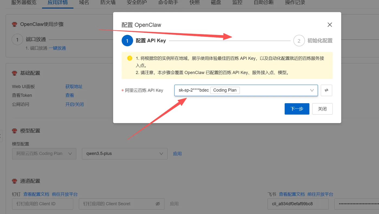The width and height of the screenshot is (379, 214).
Task: Click 应用 next to the qwen3.5-plus model
Action: click(177, 154)
